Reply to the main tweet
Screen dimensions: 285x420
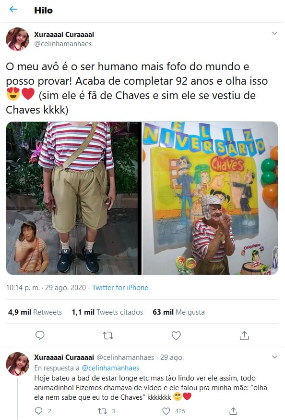point(40,335)
